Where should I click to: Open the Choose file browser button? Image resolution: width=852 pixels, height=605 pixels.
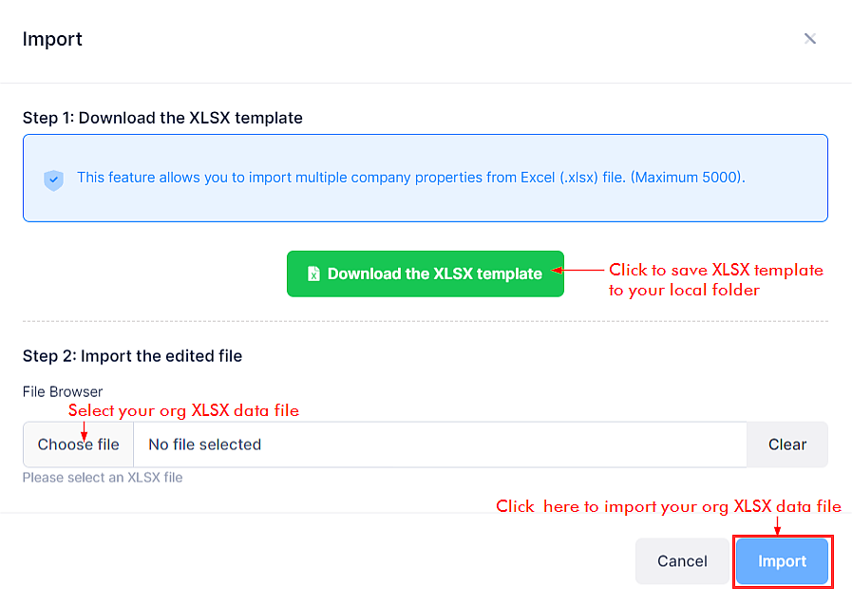coord(78,444)
